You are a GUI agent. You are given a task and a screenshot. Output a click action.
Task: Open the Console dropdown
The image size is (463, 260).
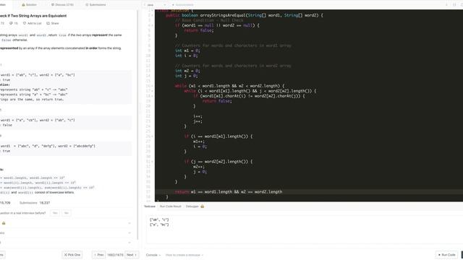pyautogui.click(x=153, y=255)
